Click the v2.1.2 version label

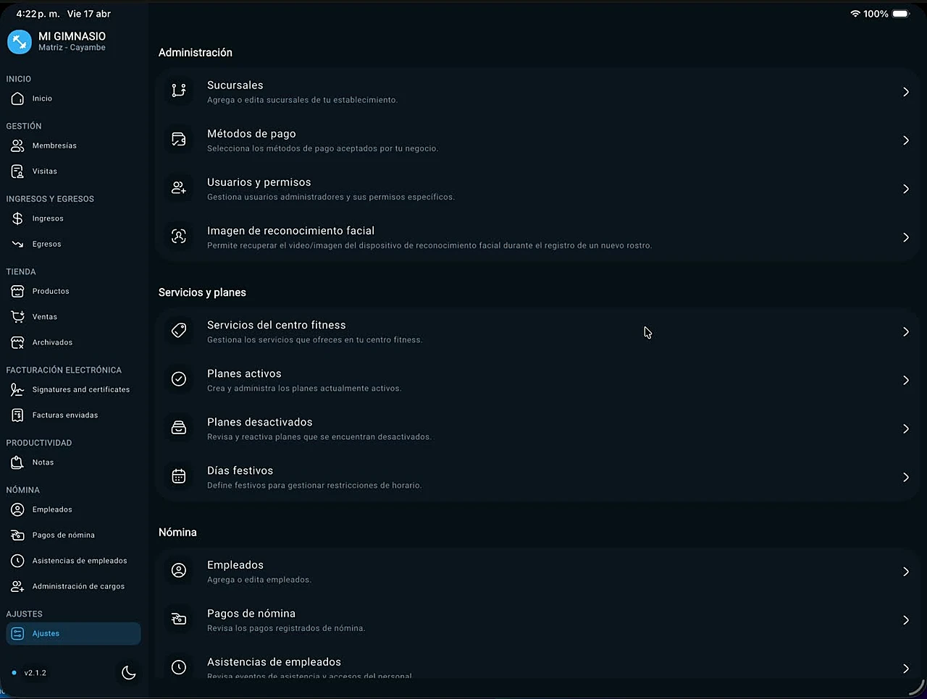click(x=35, y=673)
